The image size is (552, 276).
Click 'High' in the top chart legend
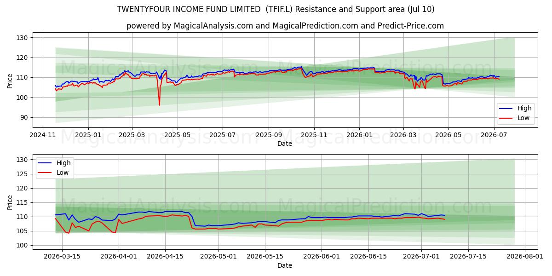pos(524,109)
